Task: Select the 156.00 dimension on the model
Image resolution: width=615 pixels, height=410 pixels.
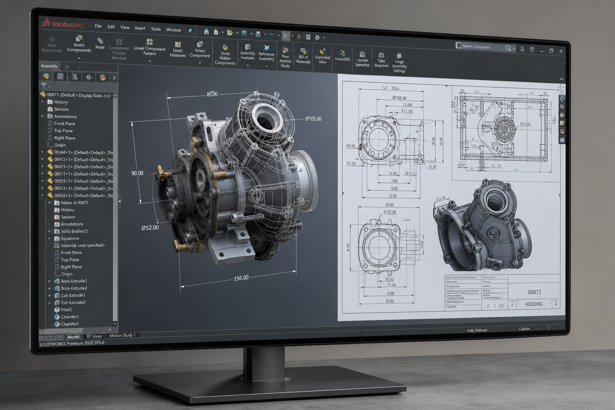Action: pyautogui.click(x=241, y=278)
